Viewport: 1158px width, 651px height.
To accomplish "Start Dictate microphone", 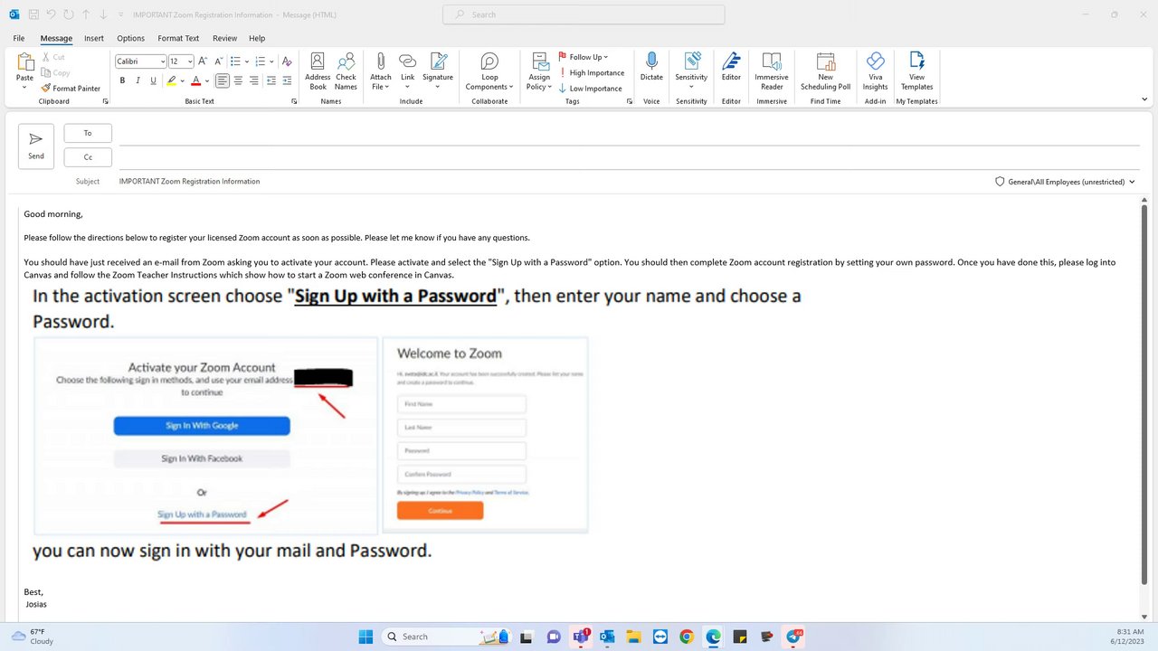I will pyautogui.click(x=651, y=68).
